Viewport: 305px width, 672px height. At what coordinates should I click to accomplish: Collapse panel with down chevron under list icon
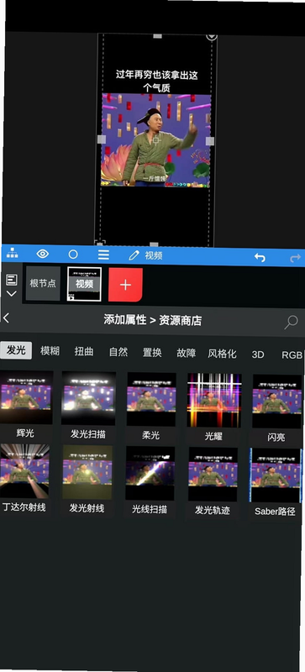tap(11, 293)
